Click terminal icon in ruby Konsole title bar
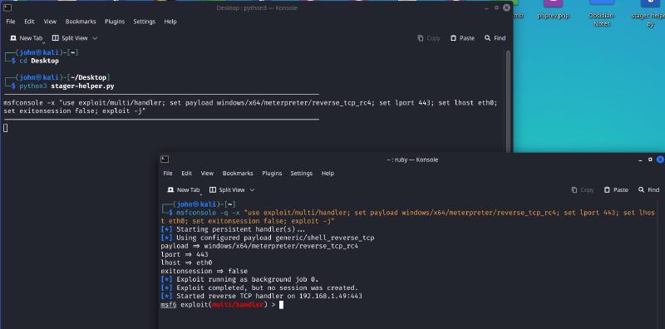 click(x=165, y=160)
